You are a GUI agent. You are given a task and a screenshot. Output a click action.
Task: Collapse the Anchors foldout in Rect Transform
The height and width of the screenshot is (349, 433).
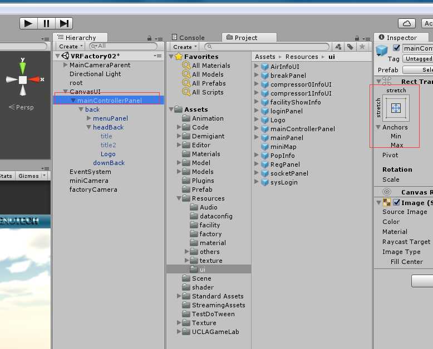click(378, 127)
